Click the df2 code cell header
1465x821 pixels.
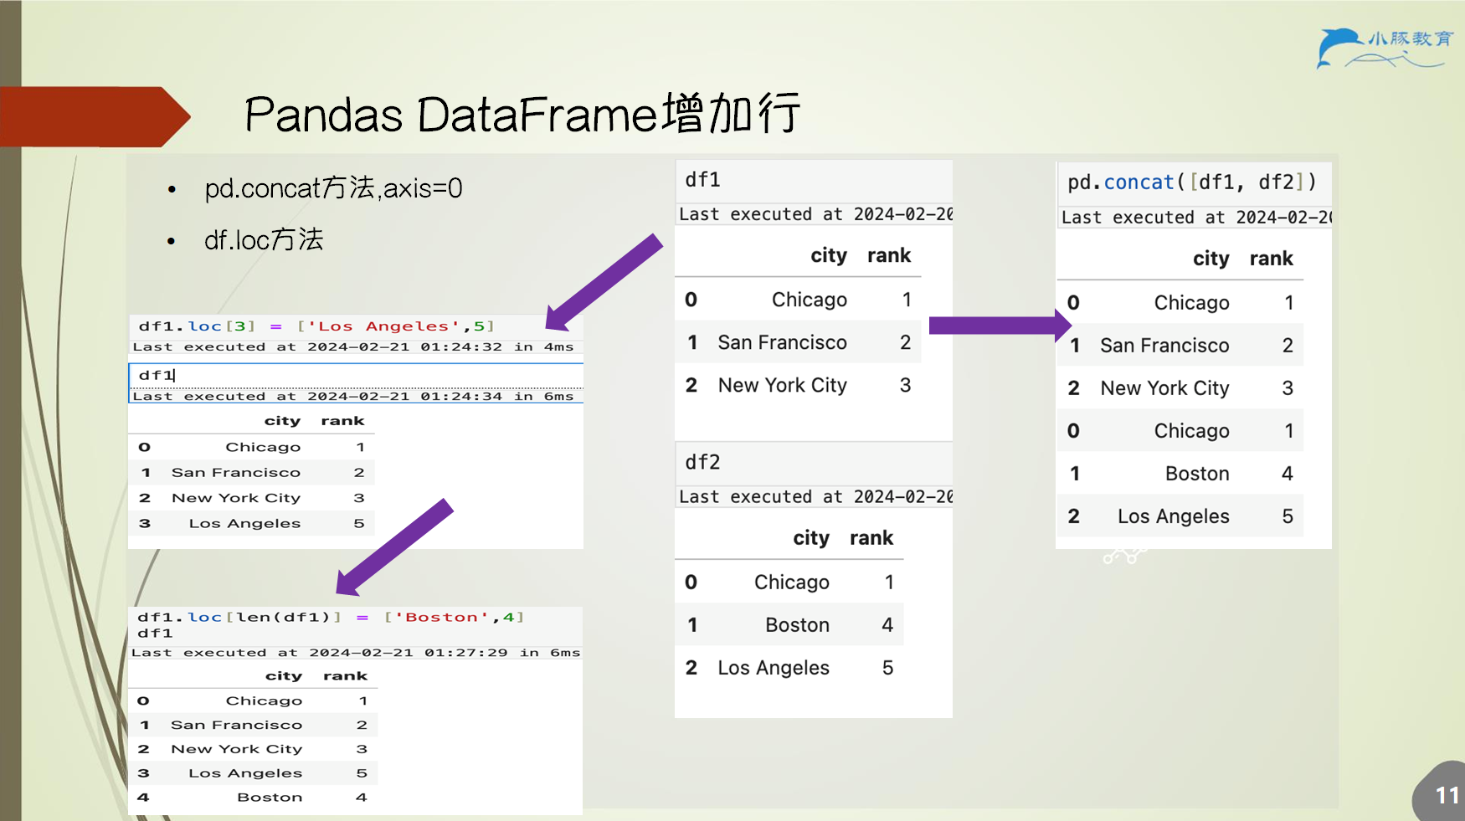pos(814,462)
